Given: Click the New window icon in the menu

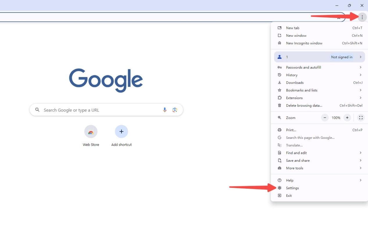Looking at the screenshot, I should [x=279, y=35].
